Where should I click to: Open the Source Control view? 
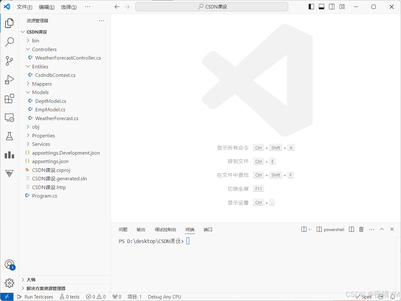point(9,61)
